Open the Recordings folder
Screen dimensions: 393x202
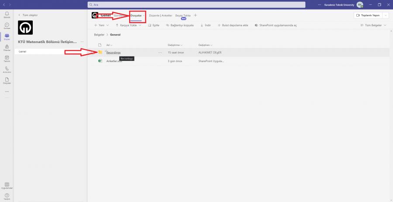tap(113, 52)
